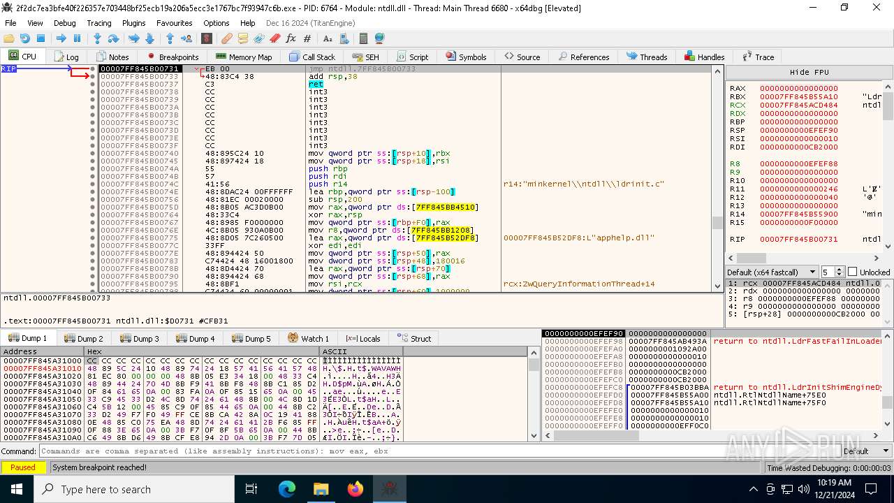Open the Debug menu
The height and width of the screenshot is (503, 894).
64,23
